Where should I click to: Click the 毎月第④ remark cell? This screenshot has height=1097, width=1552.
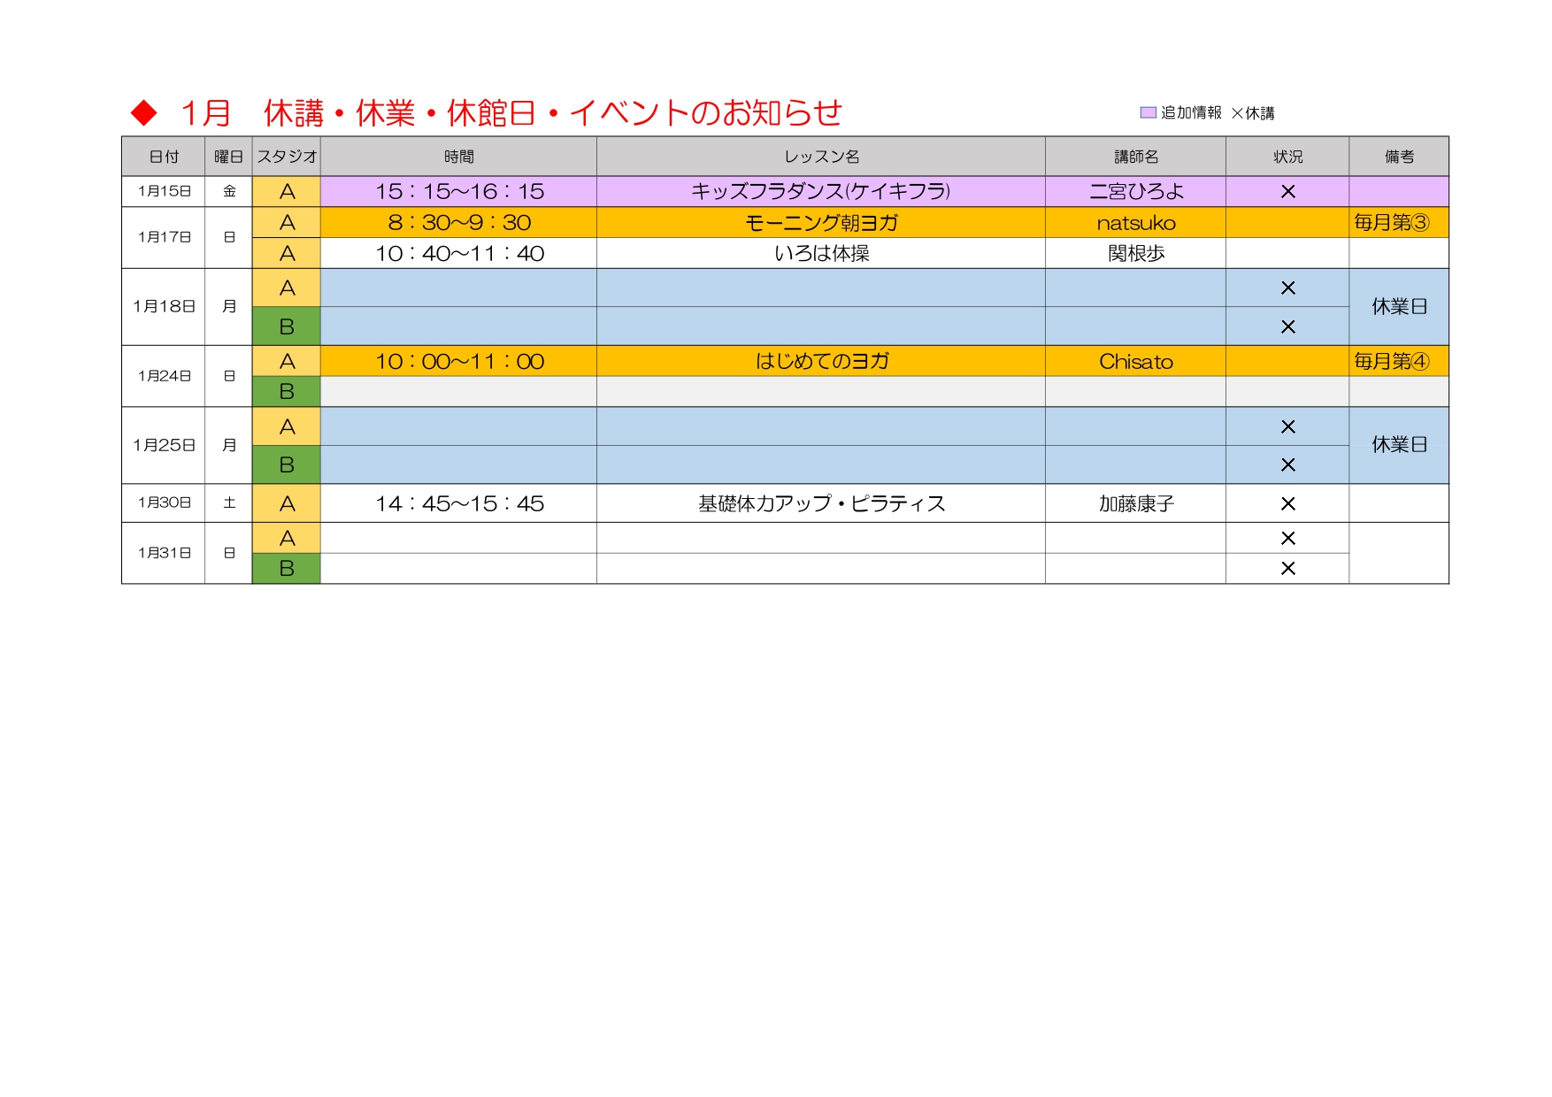[1399, 361]
